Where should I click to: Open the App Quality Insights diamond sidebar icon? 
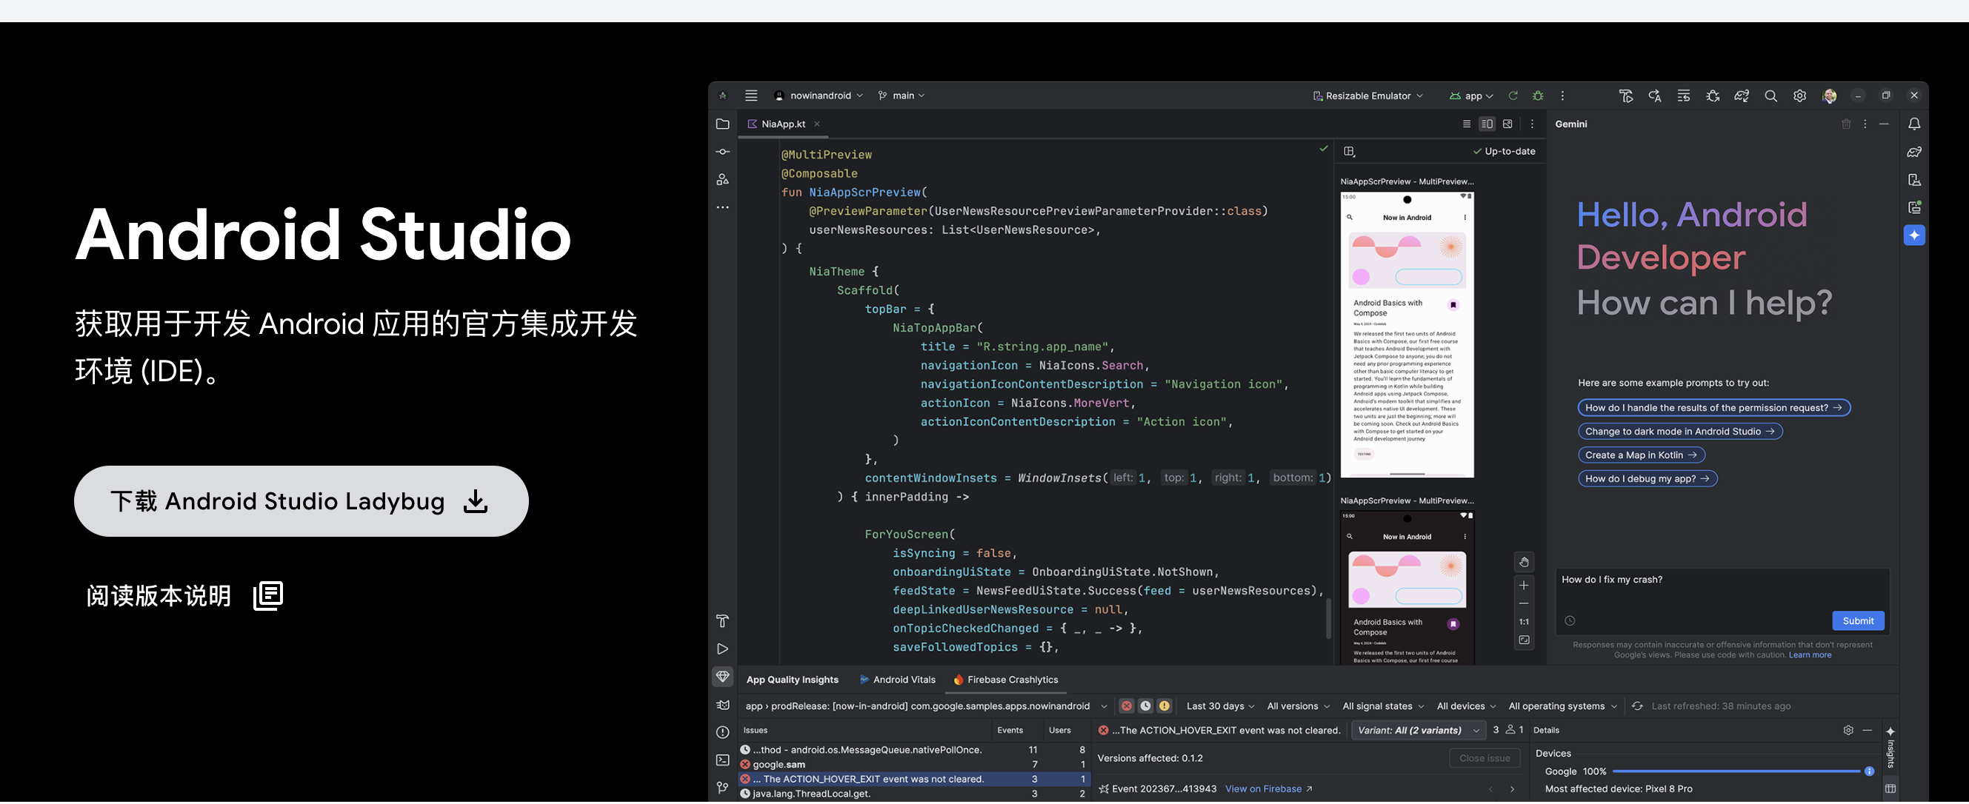pyautogui.click(x=722, y=677)
